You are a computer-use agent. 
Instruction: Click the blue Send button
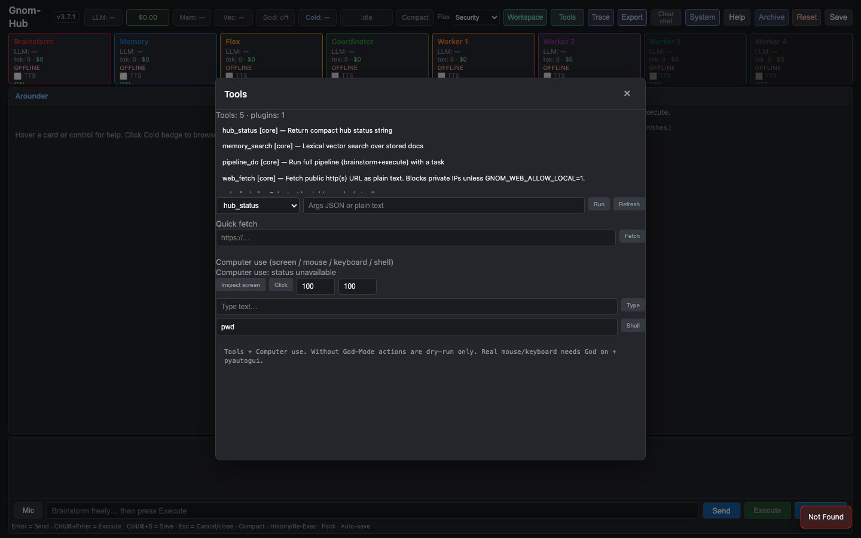tap(721, 511)
